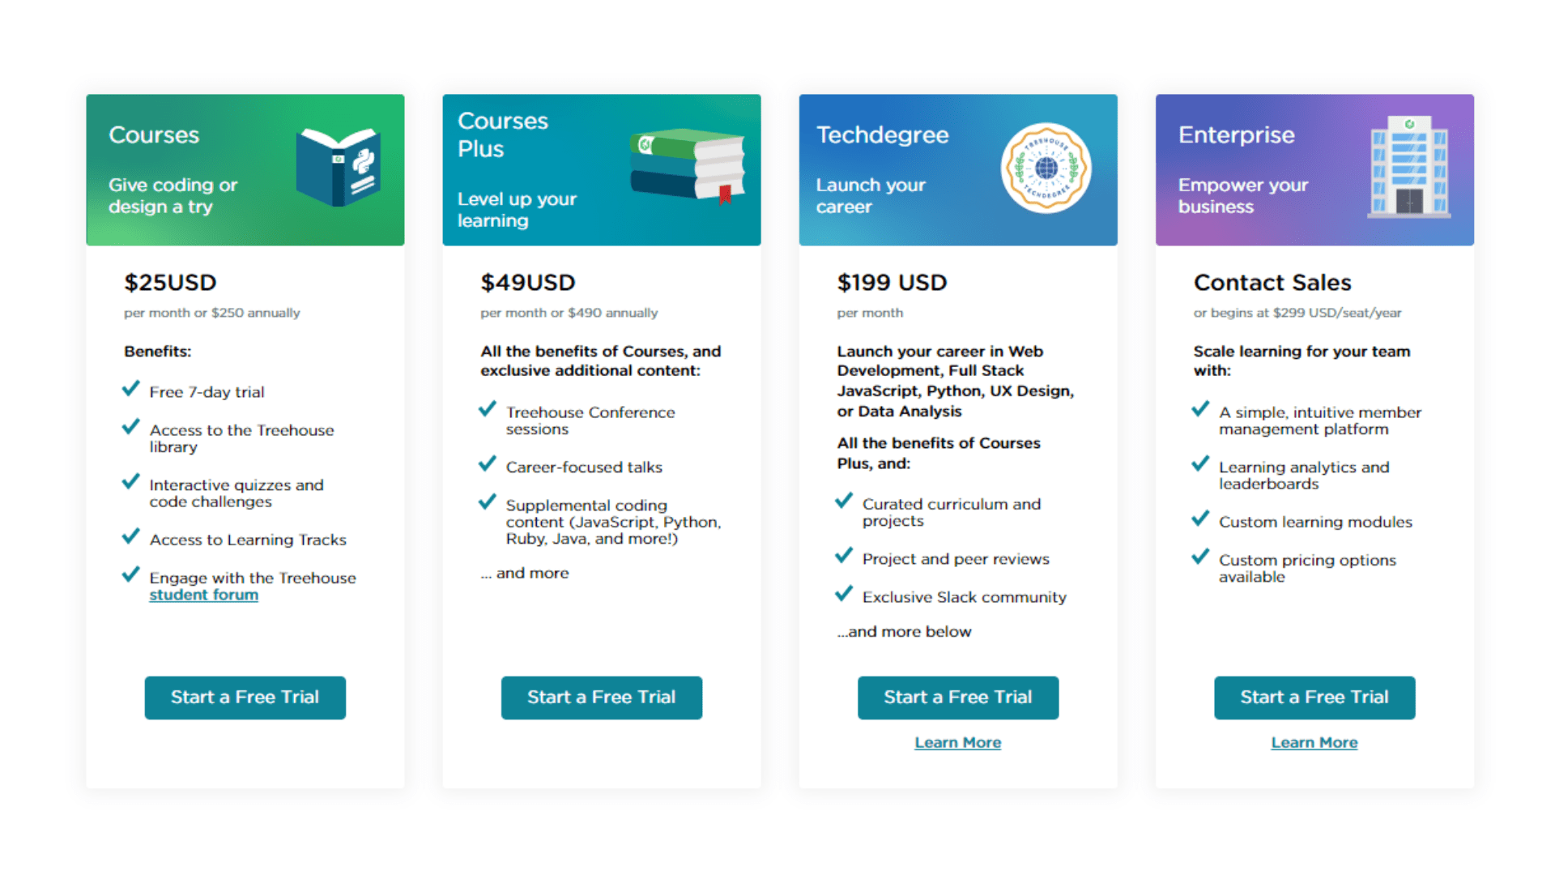
Task: Click the checkmark beside Access to Learning Tracks
Action: pyautogui.click(x=131, y=536)
